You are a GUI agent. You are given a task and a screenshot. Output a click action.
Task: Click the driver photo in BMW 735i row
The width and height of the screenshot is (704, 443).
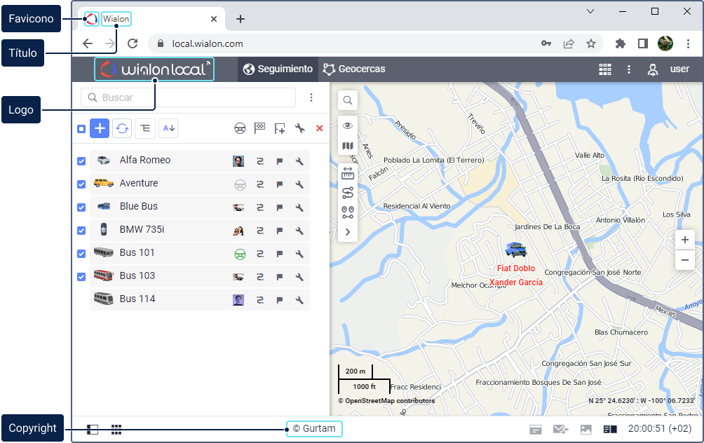tap(238, 231)
